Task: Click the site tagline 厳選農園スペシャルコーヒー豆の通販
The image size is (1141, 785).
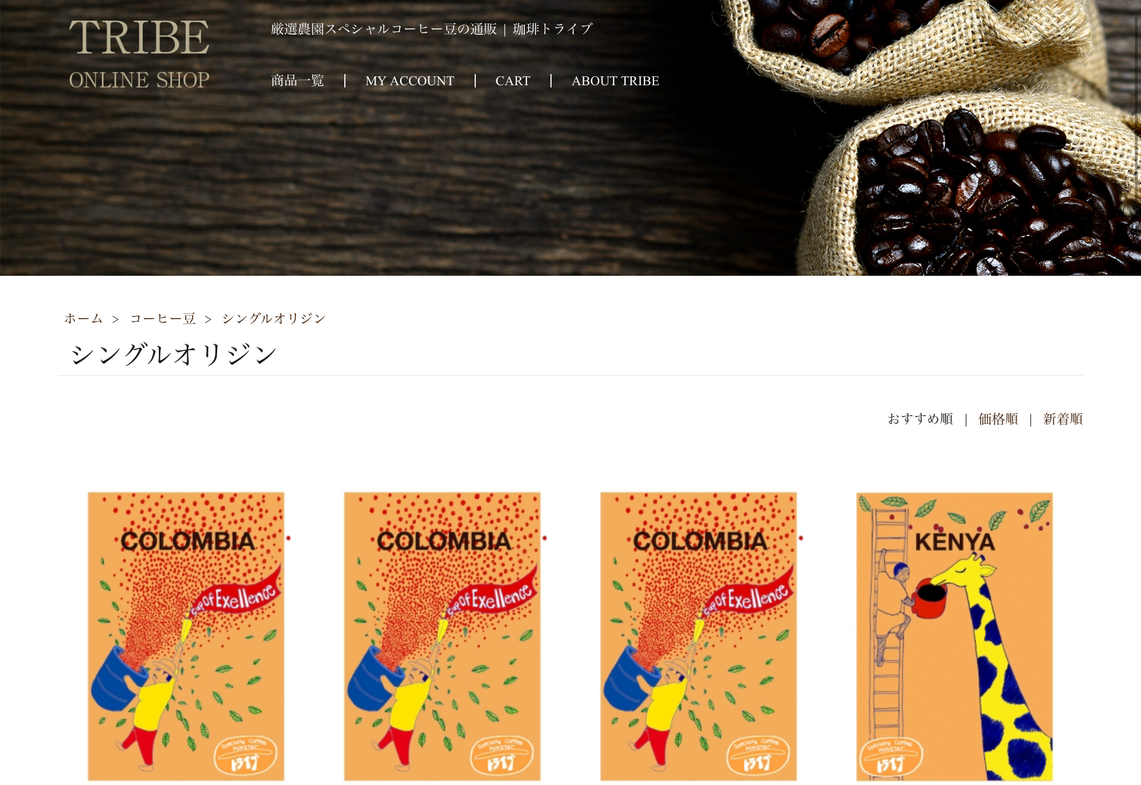Action: pyautogui.click(x=384, y=29)
